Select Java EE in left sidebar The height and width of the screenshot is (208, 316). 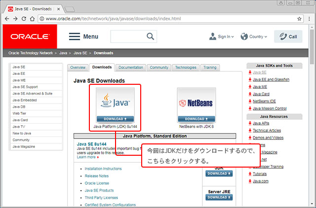[36, 73]
